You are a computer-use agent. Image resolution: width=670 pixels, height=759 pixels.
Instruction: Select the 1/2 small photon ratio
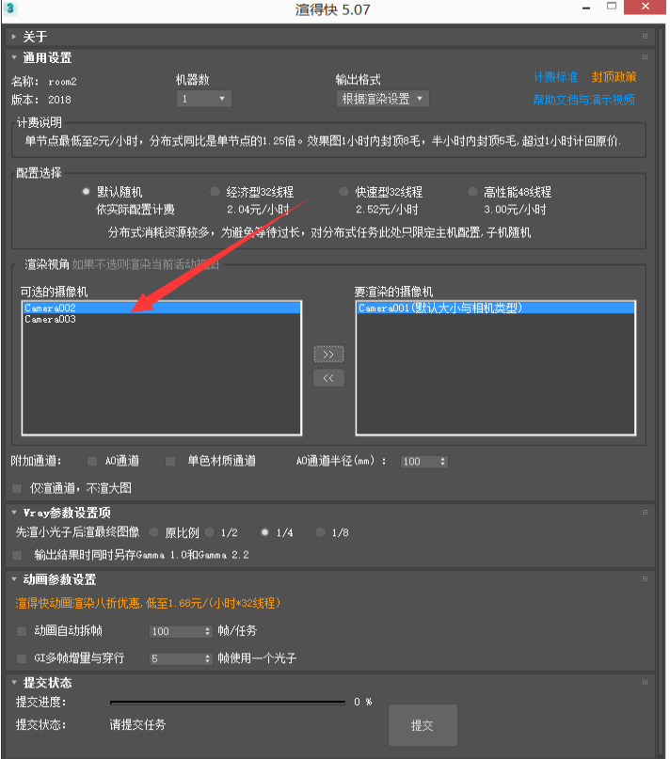click(x=209, y=532)
